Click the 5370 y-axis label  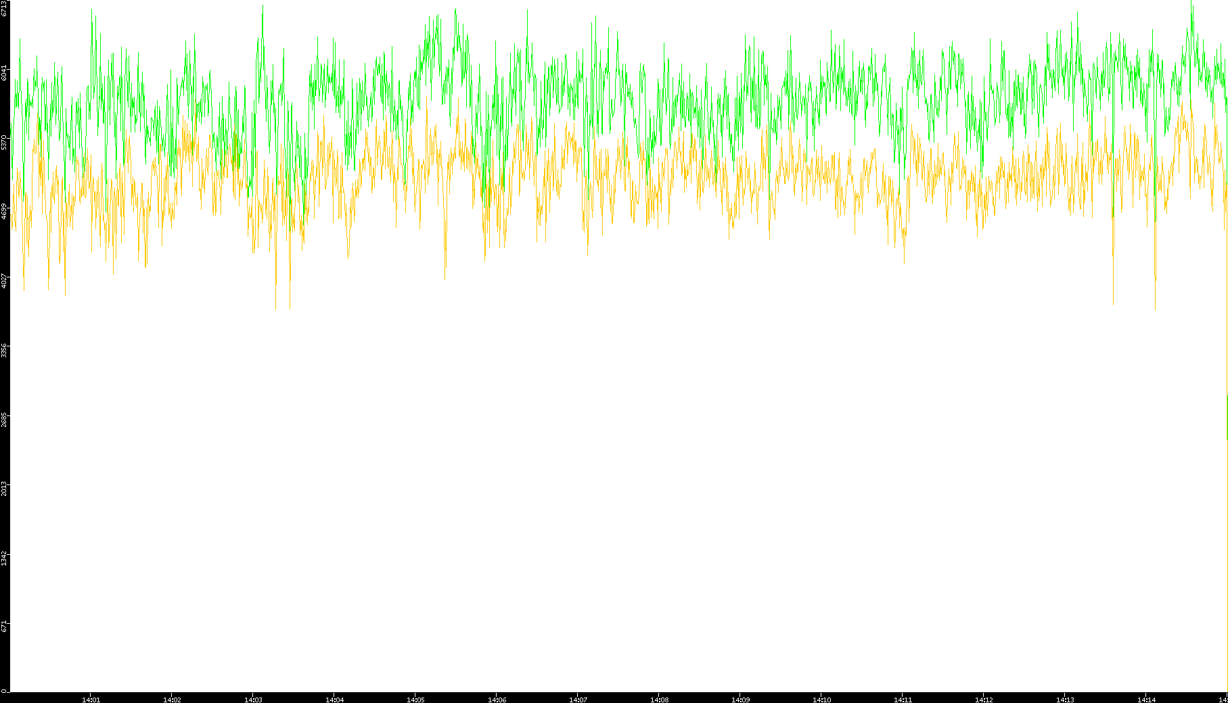[5, 142]
